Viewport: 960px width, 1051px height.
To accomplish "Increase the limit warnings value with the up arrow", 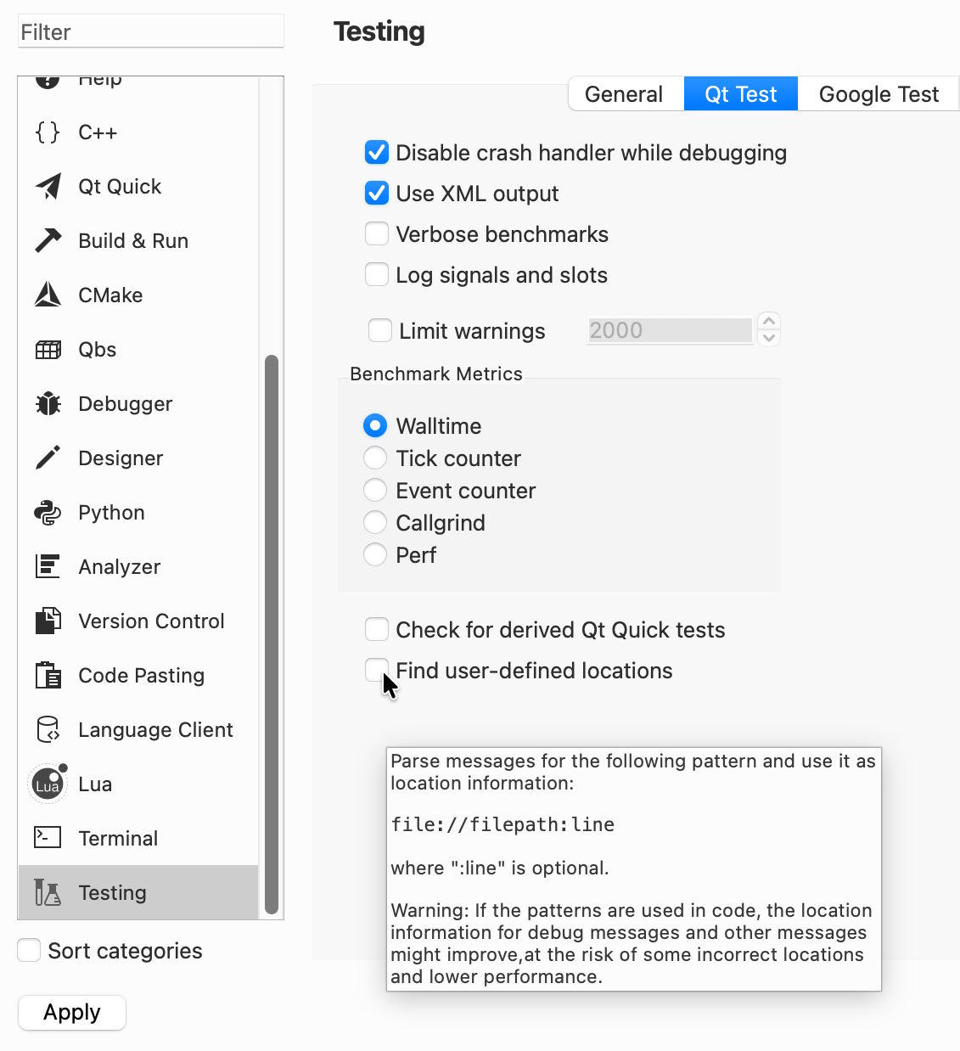I will [769, 322].
